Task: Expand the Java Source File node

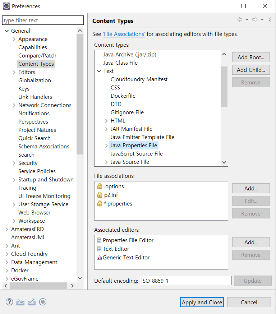Action: pyautogui.click(x=106, y=162)
